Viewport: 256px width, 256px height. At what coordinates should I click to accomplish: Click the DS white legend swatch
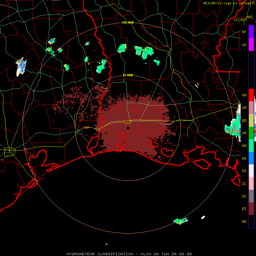251,171
